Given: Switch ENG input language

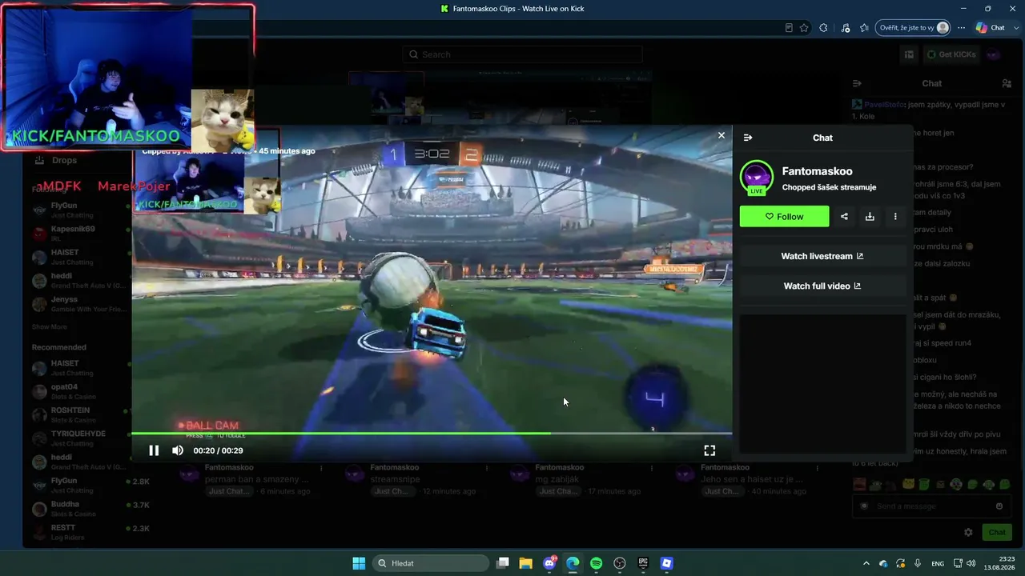Looking at the screenshot, I should click(938, 563).
